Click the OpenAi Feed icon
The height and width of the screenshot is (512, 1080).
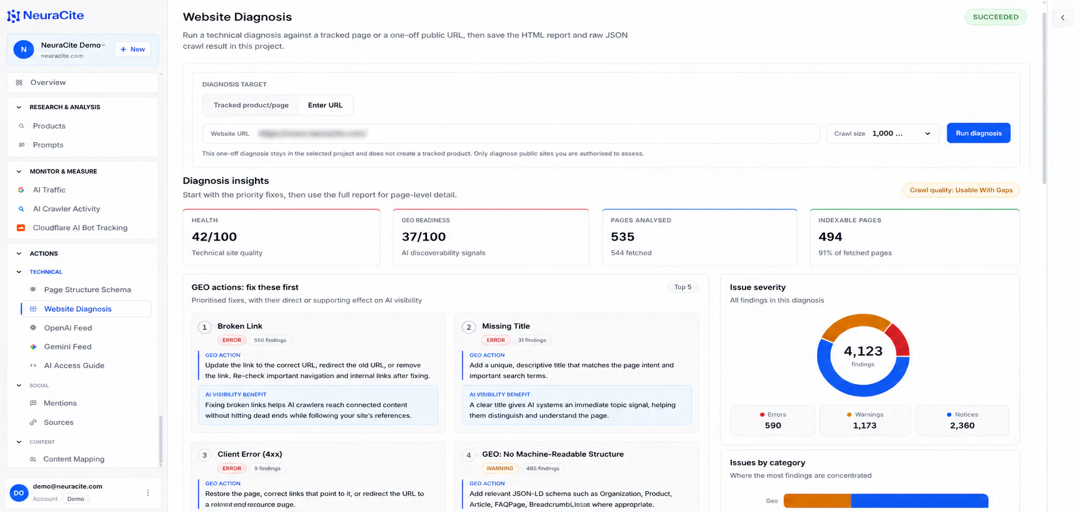click(x=33, y=328)
